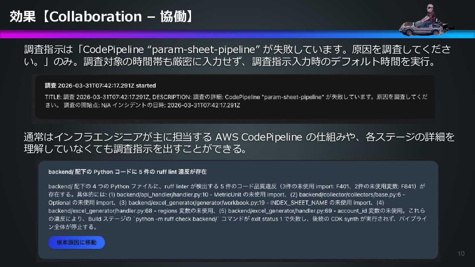
Task: Select the slide title 効果【Collaboration – 協働】
Action: [x=101, y=16]
